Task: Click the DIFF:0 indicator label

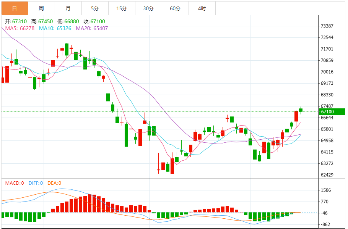Action: (x=36, y=183)
